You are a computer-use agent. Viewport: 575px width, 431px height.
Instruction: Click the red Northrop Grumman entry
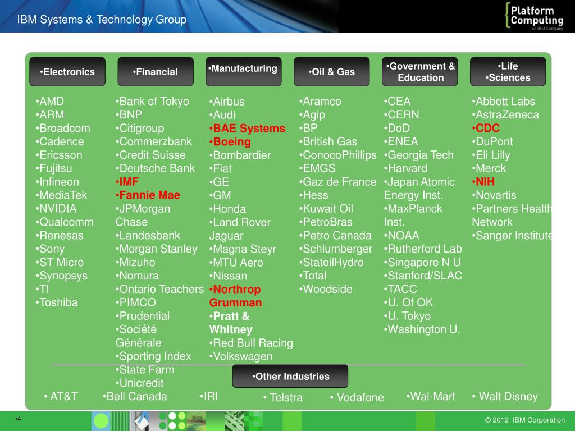click(x=235, y=296)
